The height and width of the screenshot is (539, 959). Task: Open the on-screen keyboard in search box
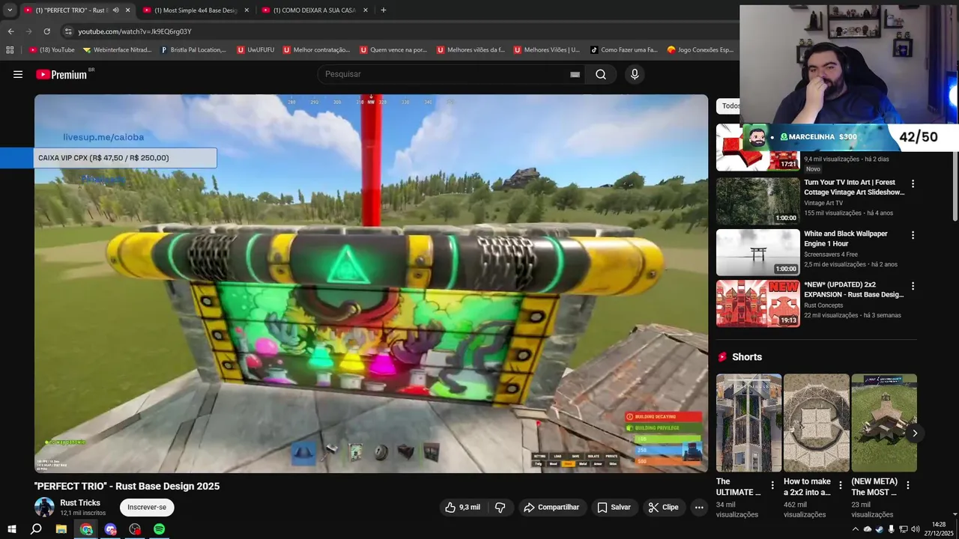pos(575,74)
